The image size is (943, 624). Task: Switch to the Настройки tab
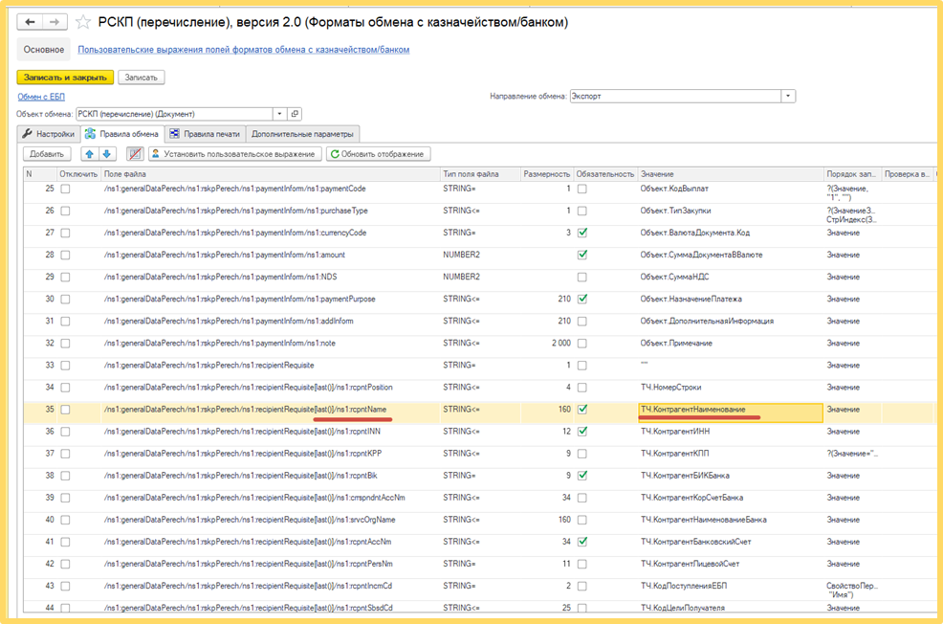[49, 134]
